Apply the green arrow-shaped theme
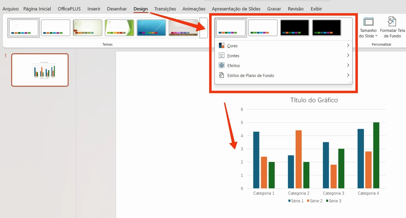The width and height of the screenshot is (406, 218). [119, 28]
